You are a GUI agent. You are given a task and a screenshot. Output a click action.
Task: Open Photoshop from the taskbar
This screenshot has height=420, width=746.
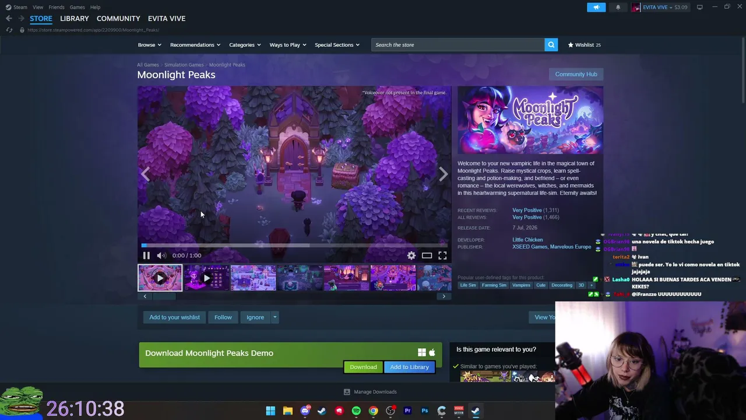tap(424, 411)
